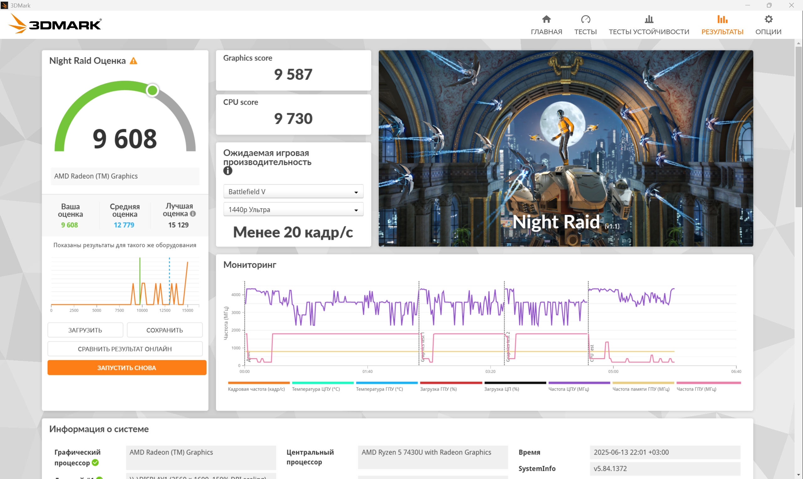Open Stress Tests bar-chart icon
Image resolution: width=803 pixels, height=479 pixels.
coord(649,19)
